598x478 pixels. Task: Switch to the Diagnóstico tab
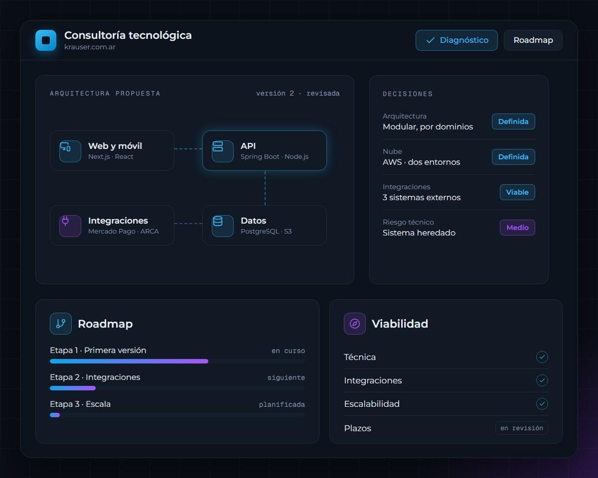coord(456,40)
